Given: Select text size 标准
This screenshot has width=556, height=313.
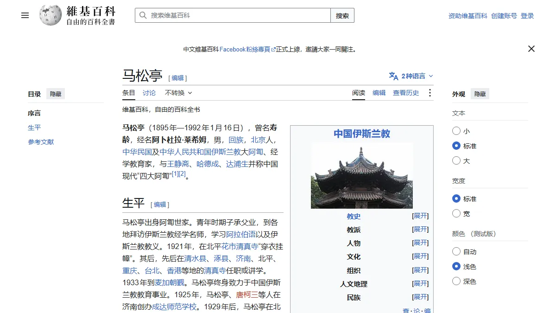Looking at the screenshot, I should 456,146.
